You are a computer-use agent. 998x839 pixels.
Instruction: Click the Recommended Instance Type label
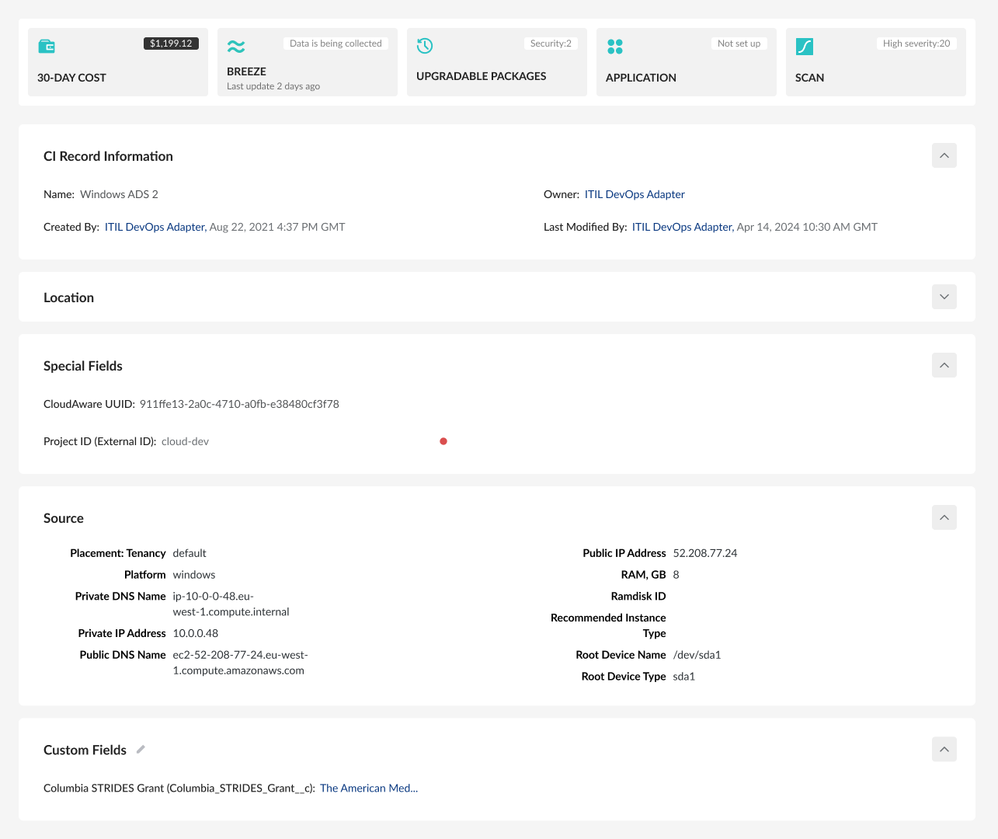(x=608, y=625)
